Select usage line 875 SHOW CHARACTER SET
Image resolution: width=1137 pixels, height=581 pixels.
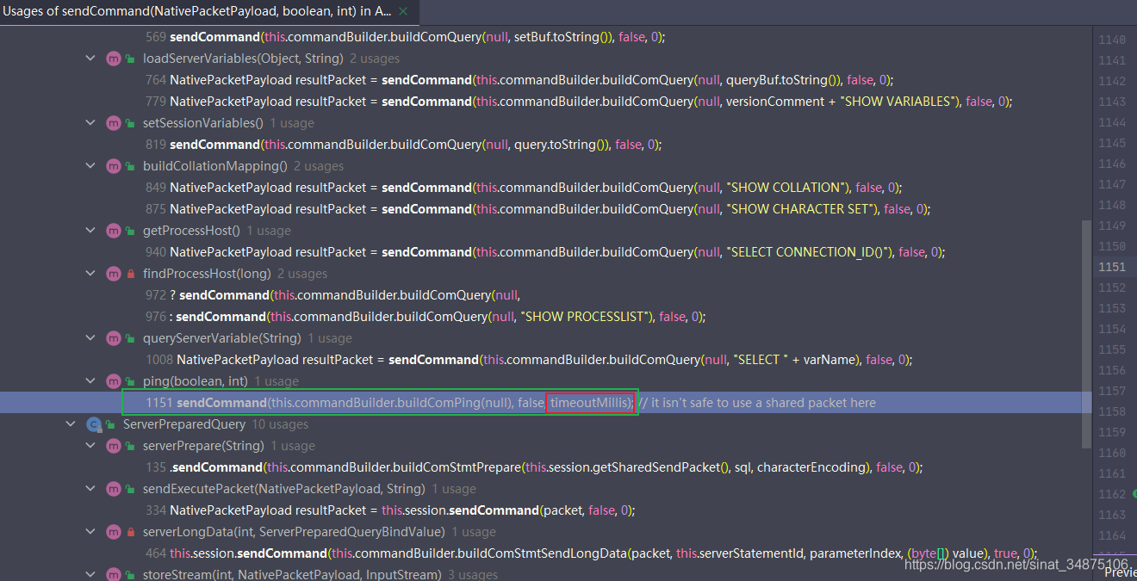[538, 209]
